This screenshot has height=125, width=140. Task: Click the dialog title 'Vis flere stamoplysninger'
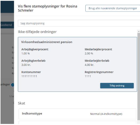pos(47,8)
